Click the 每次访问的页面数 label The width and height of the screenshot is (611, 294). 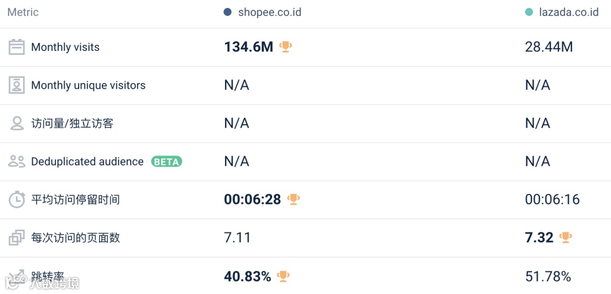[75, 237]
